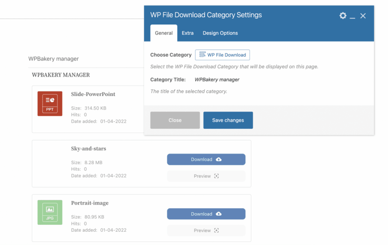
Task: Save changes in the category settings
Action: click(228, 120)
